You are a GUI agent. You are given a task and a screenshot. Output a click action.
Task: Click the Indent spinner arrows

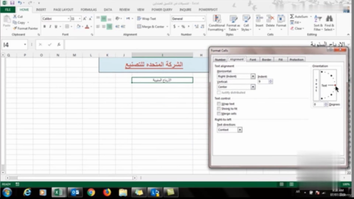(x=270, y=81)
